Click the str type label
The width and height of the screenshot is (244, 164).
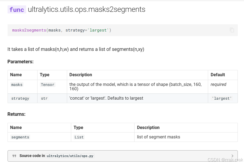pyautogui.click(x=44, y=98)
